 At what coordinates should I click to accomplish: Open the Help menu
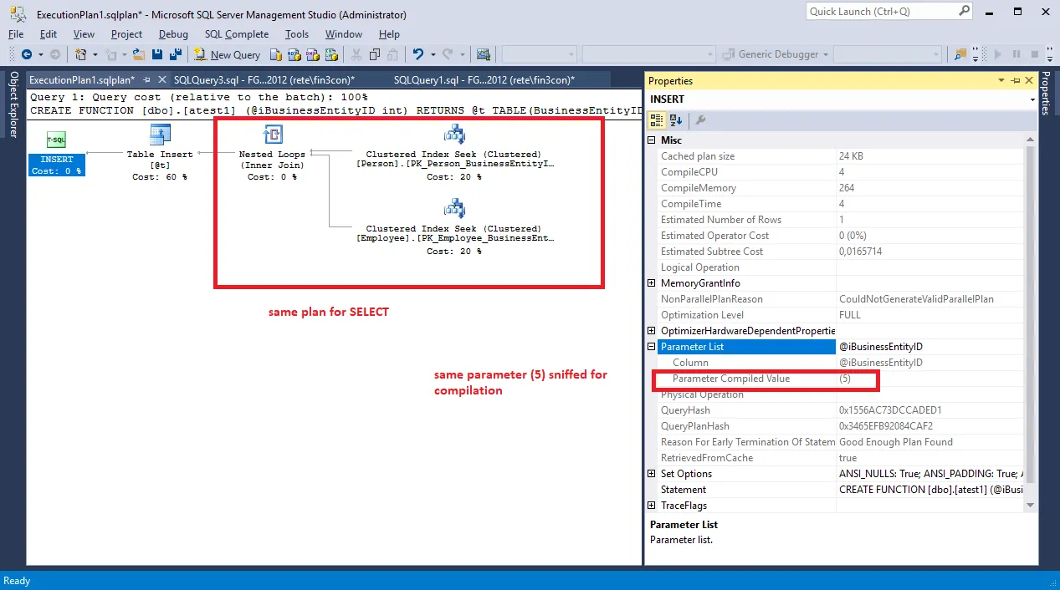click(x=389, y=34)
